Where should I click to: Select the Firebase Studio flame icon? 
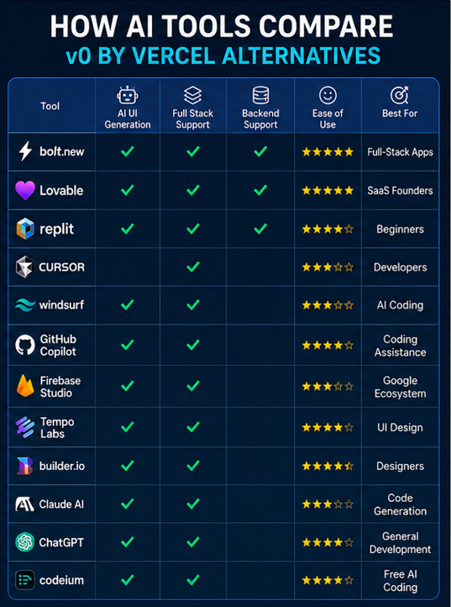point(25,386)
